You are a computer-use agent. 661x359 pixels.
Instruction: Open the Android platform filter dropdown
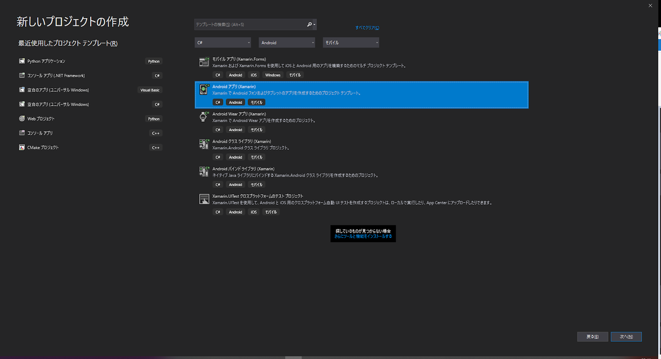[287, 43]
